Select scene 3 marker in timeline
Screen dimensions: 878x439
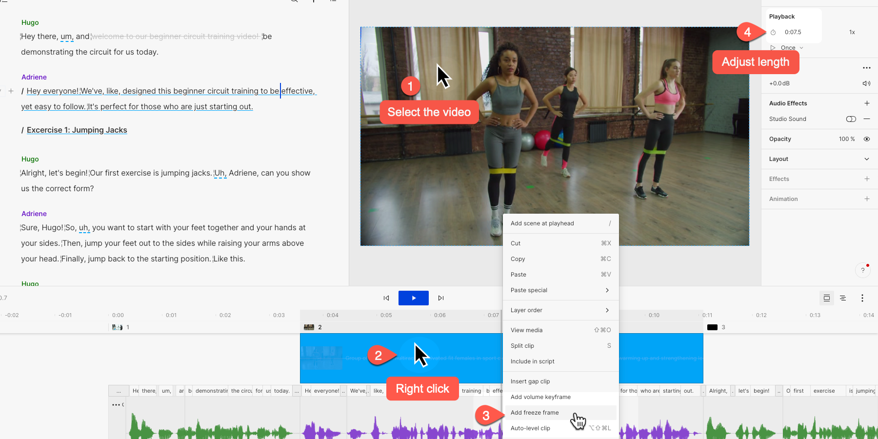click(x=712, y=327)
